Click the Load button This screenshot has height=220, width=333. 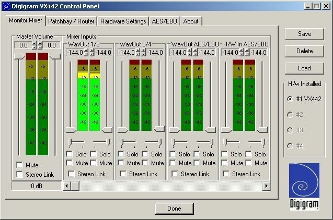(304, 68)
